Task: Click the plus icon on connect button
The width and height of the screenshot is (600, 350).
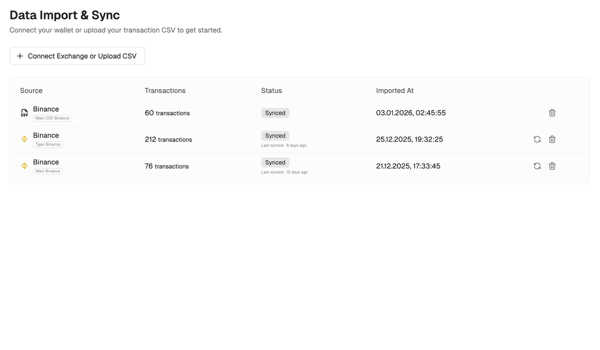Action: click(20, 56)
